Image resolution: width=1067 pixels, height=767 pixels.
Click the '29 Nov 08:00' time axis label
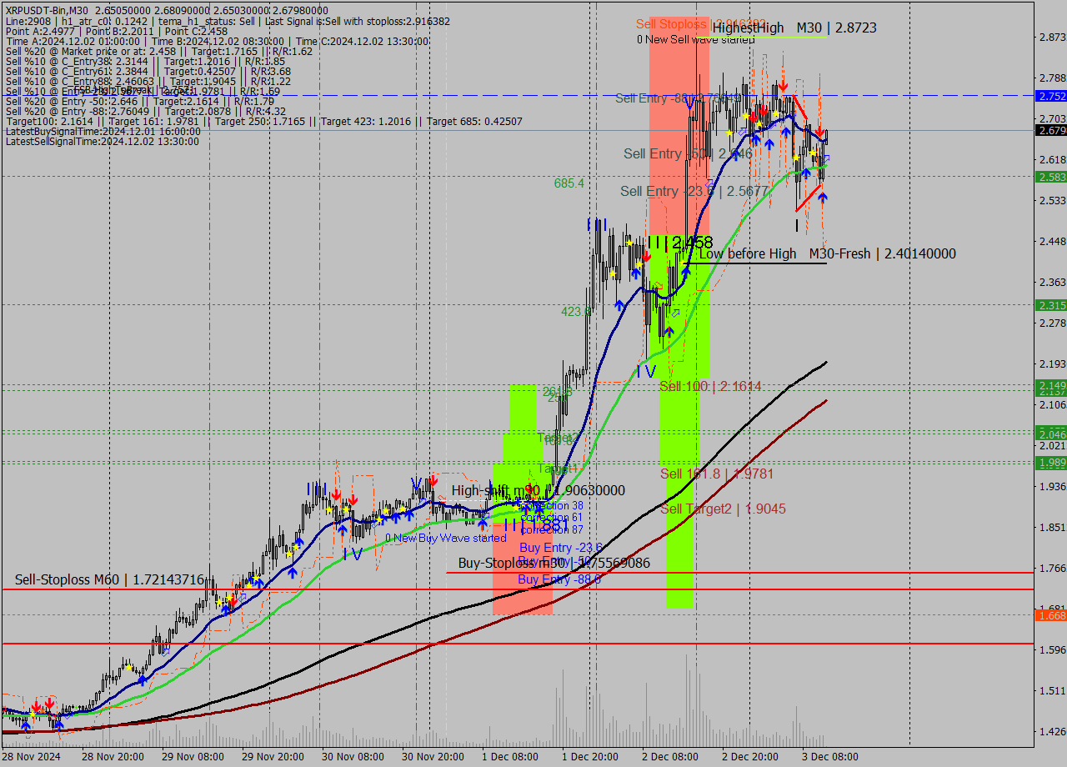(192, 756)
